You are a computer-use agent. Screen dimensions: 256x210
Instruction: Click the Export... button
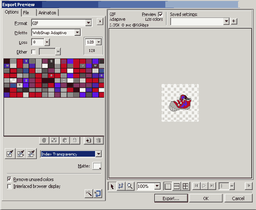point(171,198)
